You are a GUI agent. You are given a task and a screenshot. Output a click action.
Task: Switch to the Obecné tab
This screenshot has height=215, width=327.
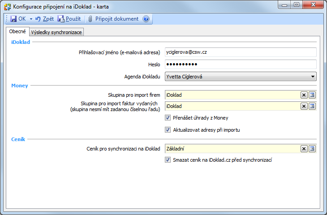[x=17, y=31]
